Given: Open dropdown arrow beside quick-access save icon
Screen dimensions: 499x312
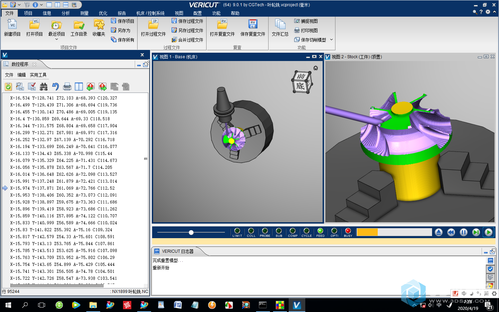Looking at the screenshot, I should [x=19, y=5].
